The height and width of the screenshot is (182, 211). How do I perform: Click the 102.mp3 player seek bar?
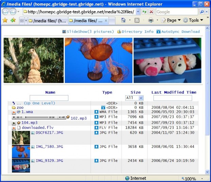tap(37, 117)
